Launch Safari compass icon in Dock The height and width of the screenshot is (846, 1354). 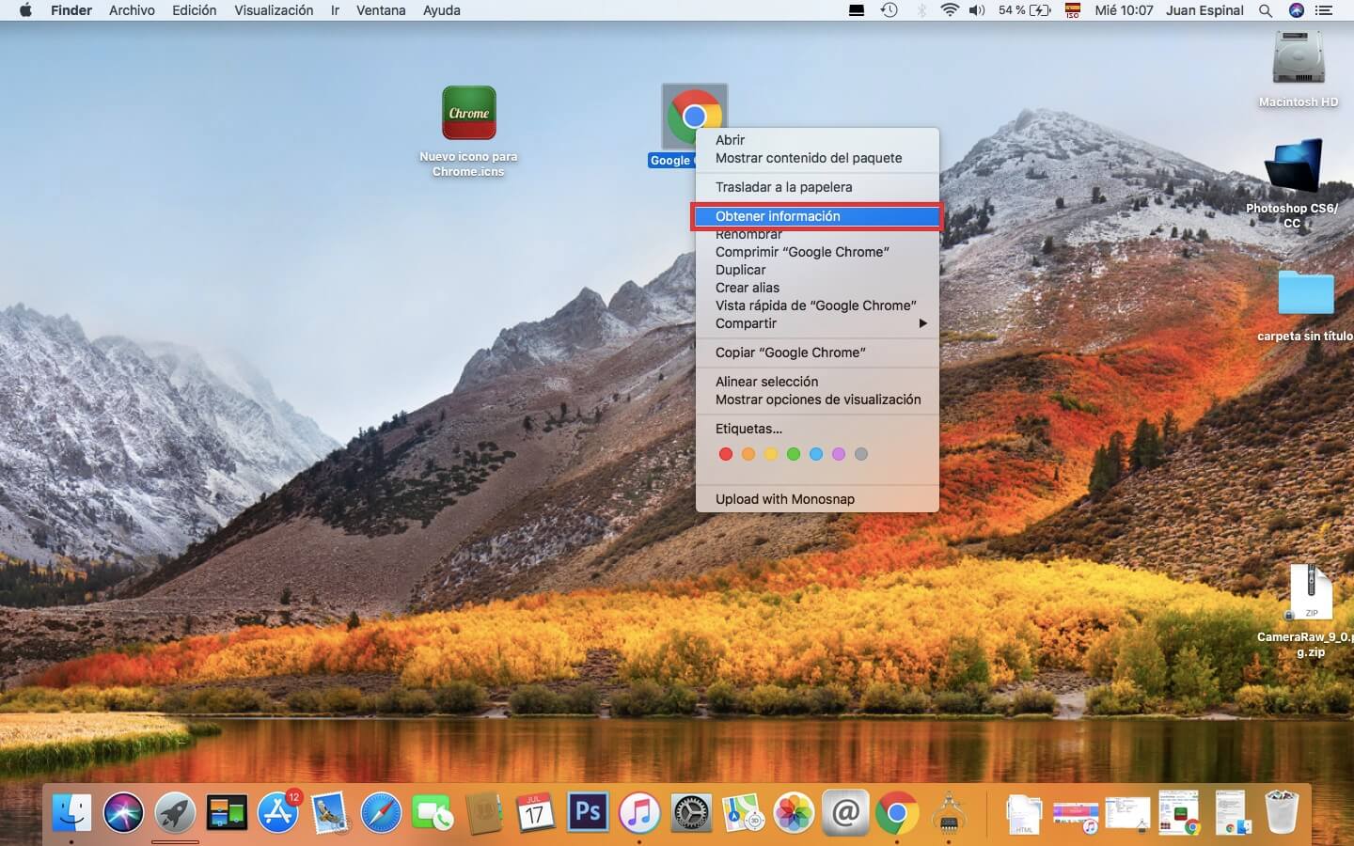click(381, 812)
